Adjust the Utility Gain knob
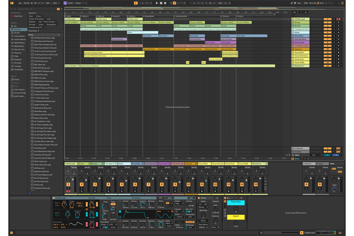The width and height of the screenshot is (354, 236). coord(215,209)
